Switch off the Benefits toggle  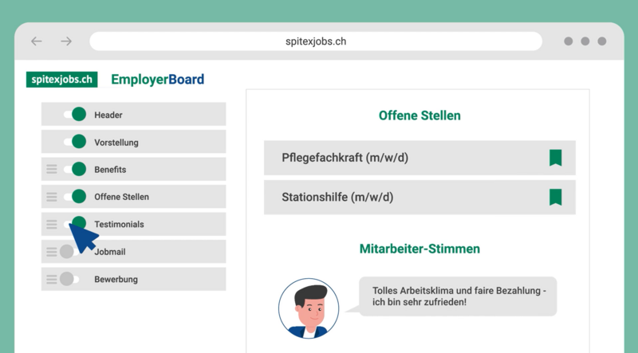pos(74,169)
